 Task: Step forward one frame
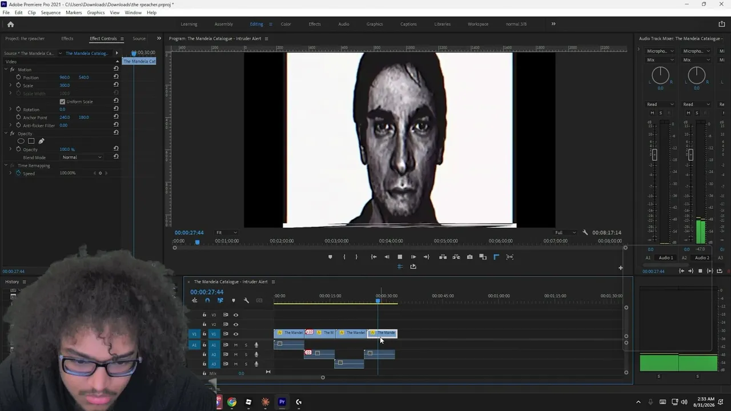413,257
